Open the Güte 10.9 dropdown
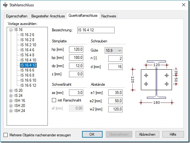Image resolution: width=190 pixels, height=143 pixels. [113, 50]
